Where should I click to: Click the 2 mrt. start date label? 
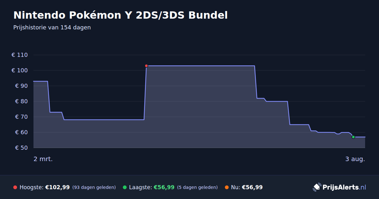coord(43,159)
